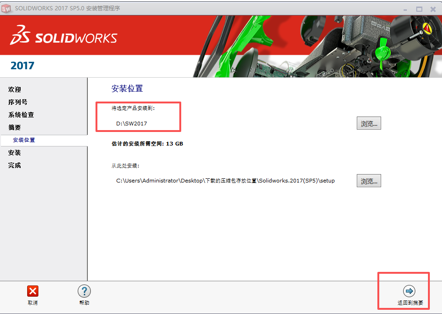Image resolution: width=442 pixels, height=314 pixels.
Task: Click the SW icon in the title bar
Action: tap(7, 8)
